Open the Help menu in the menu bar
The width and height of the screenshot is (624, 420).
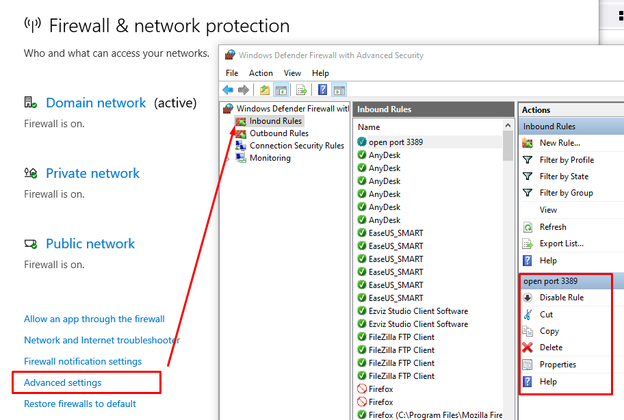pos(320,73)
